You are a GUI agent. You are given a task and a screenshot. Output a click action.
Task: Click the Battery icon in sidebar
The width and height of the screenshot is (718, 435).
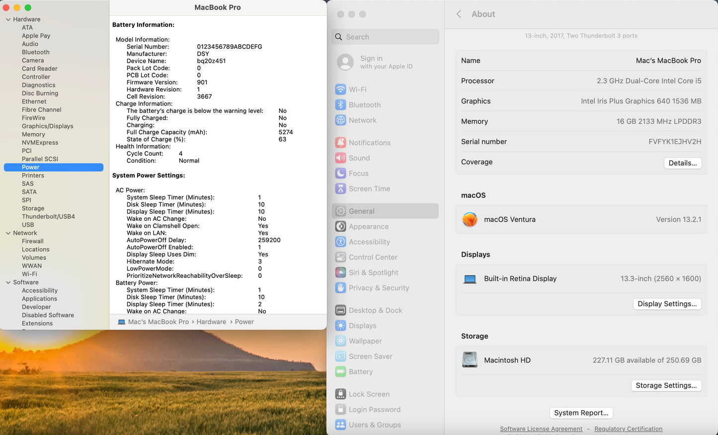point(340,372)
